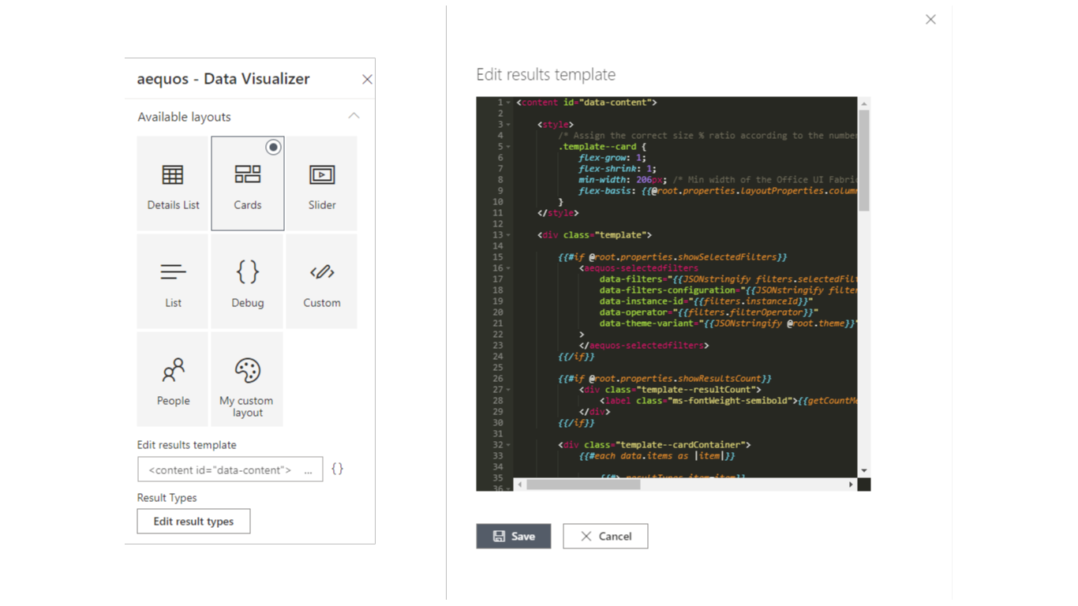Fold the div template block at line 13
Screen dimensions: 1078x606
coord(508,235)
